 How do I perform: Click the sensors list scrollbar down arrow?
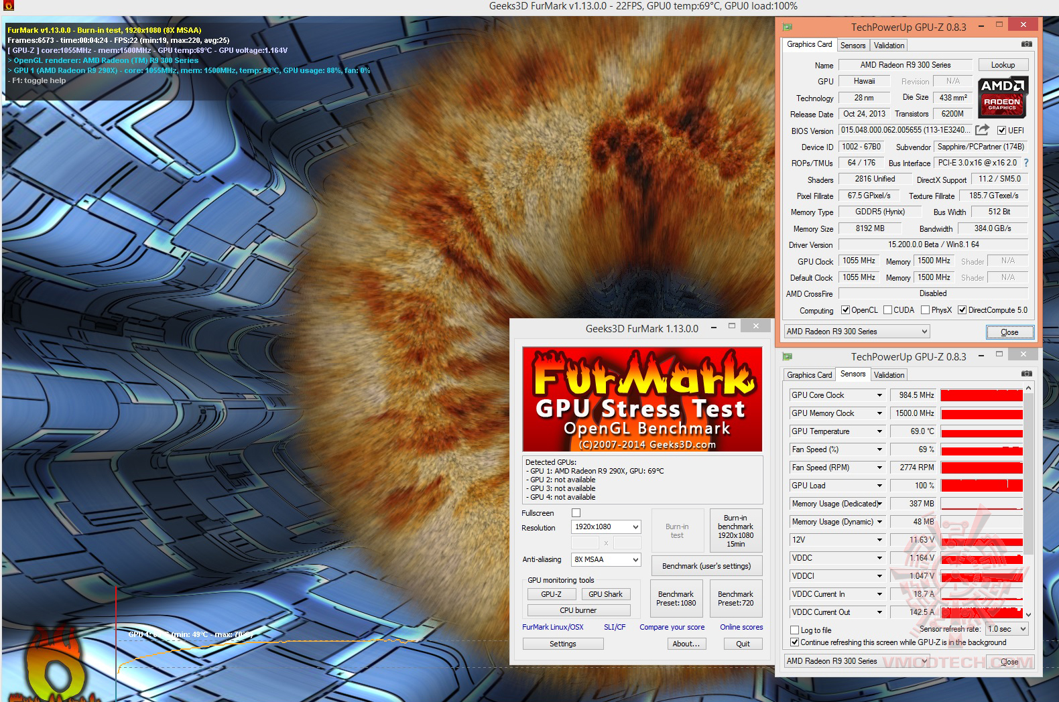[x=1028, y=614]
